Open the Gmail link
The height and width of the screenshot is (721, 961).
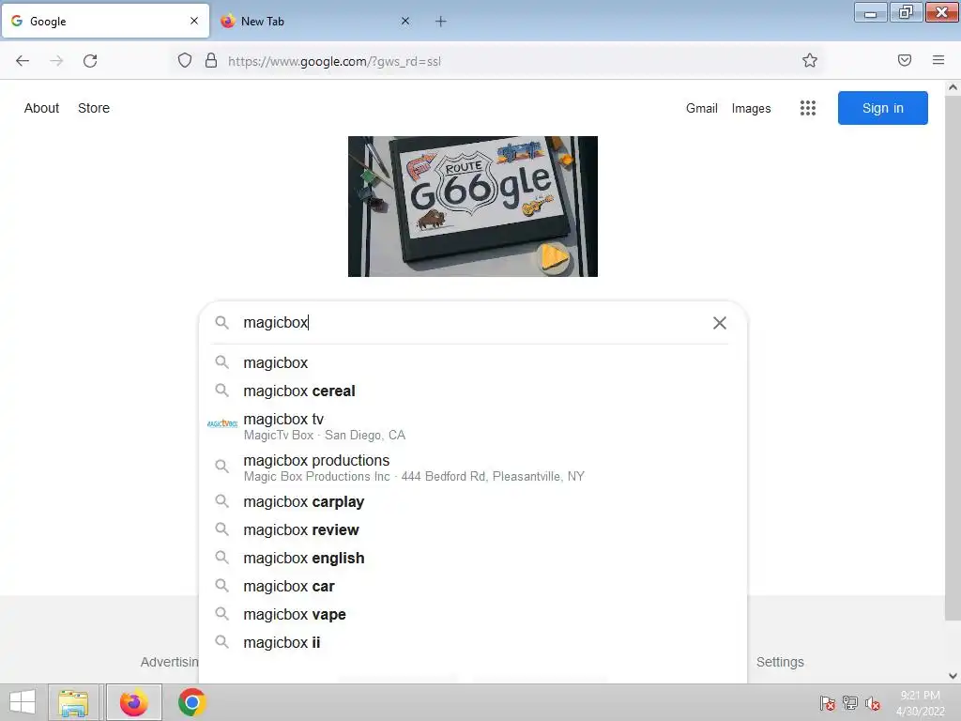coord(702,109)
